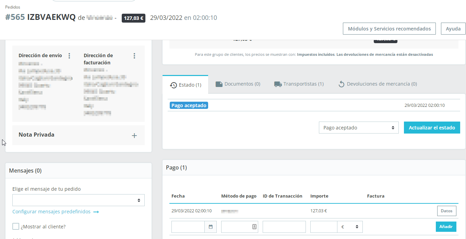
Task: Click the calendar icon in the payment date field
Action: (211, 227)
